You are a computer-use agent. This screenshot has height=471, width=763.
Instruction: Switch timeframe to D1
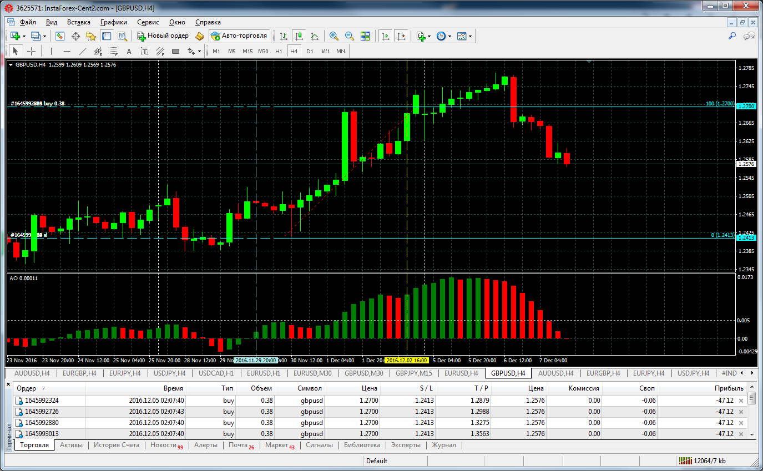[x=310, y=51]
